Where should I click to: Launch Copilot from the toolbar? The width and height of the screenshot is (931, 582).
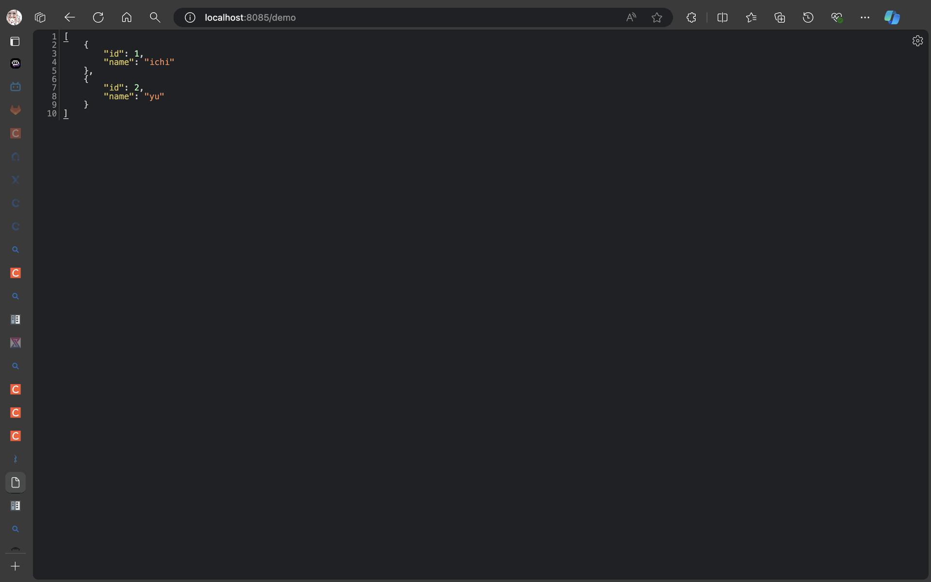click(892, 17)
